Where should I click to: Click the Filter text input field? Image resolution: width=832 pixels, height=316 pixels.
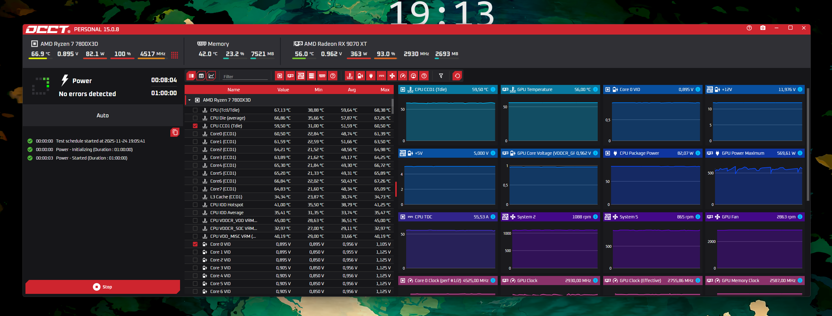245,77
